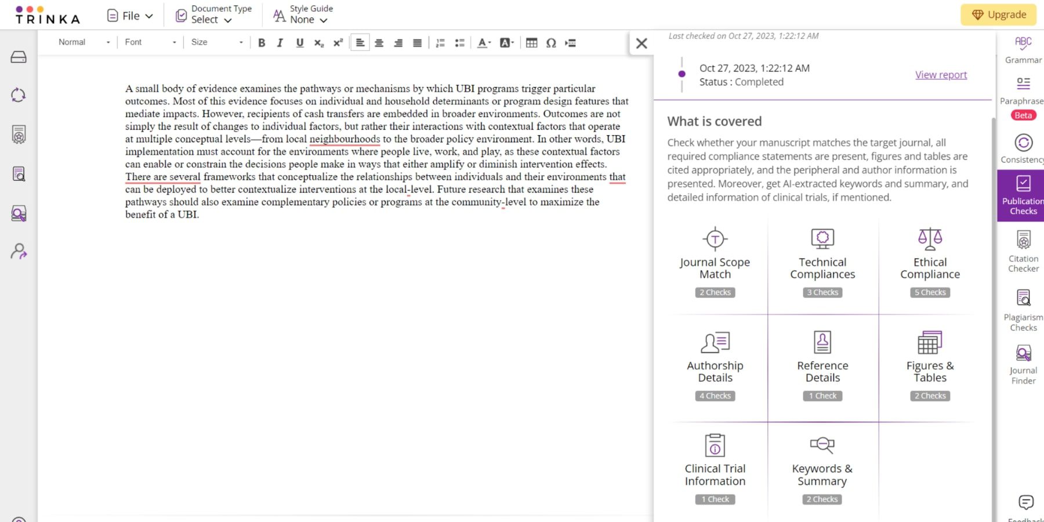This screenshot has width=1044, height=522.
Task: Select the Grammar checker in the right sidebar
Action: point(1023,46)
